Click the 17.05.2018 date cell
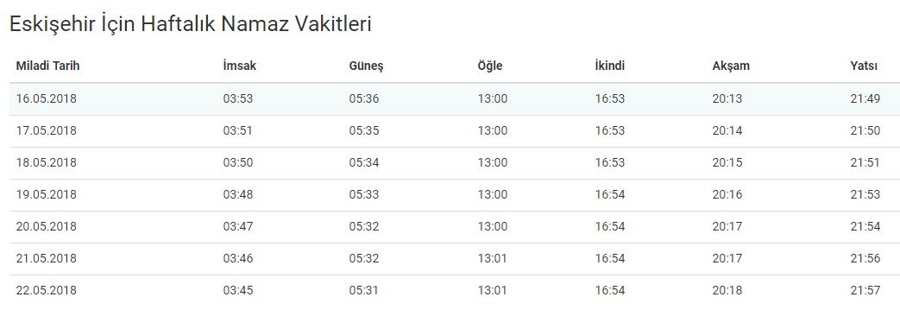The height and width of the screenshot is (316, 900). [x=46, y=131]
